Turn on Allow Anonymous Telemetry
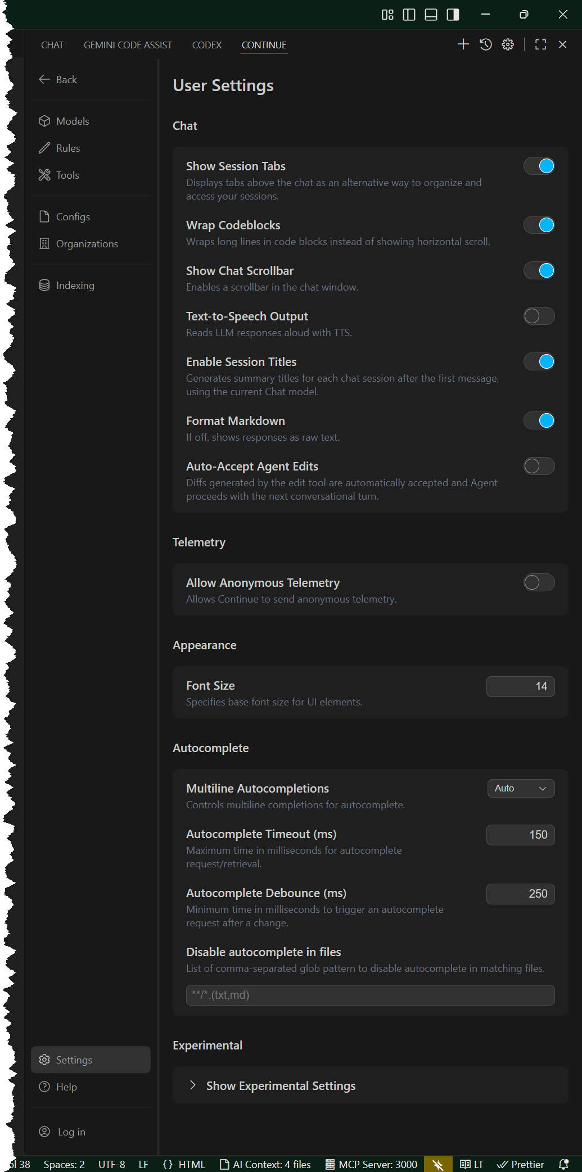Image resolution: width=582 pixels, height=1172 pixels. 539,583
